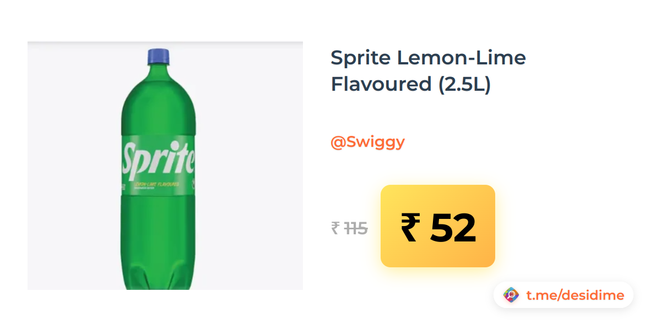Click the DesiDime logo icon
Image resolution: width=661 pixels, height=330 pixels.
511,295
